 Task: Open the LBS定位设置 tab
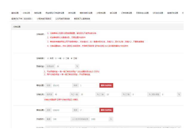tap(158, 13)
